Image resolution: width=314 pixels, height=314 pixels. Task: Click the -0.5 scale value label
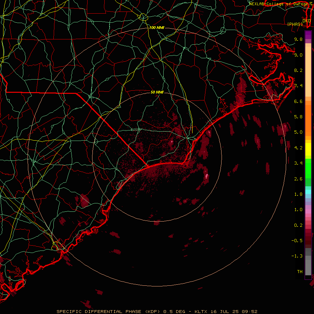(297, 241)
